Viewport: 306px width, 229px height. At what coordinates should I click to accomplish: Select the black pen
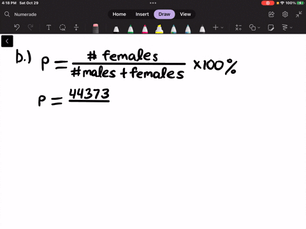click(x=116, y=29)
